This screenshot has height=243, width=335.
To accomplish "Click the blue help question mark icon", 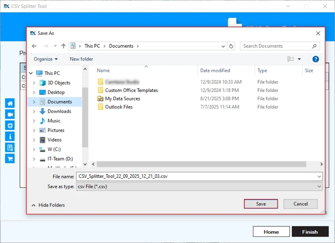I will 316,59.
